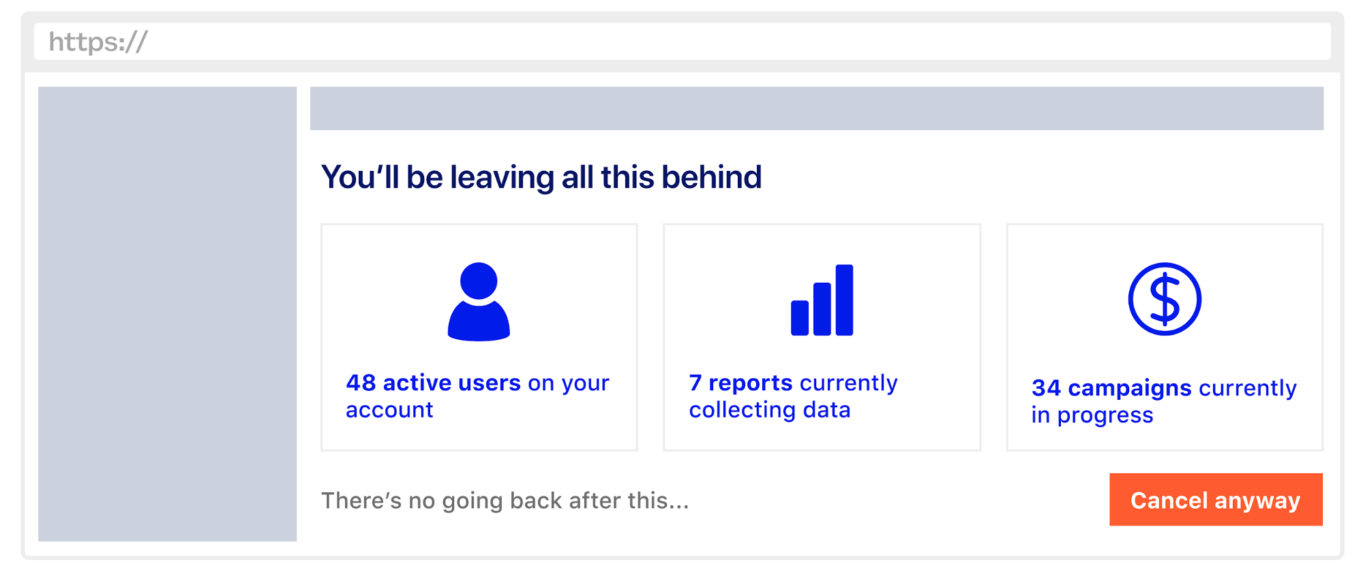Screen dimensions: 1363x583
Task: Click "on your" in the users card
Action: pyautogui.click(x=568, y=383)
